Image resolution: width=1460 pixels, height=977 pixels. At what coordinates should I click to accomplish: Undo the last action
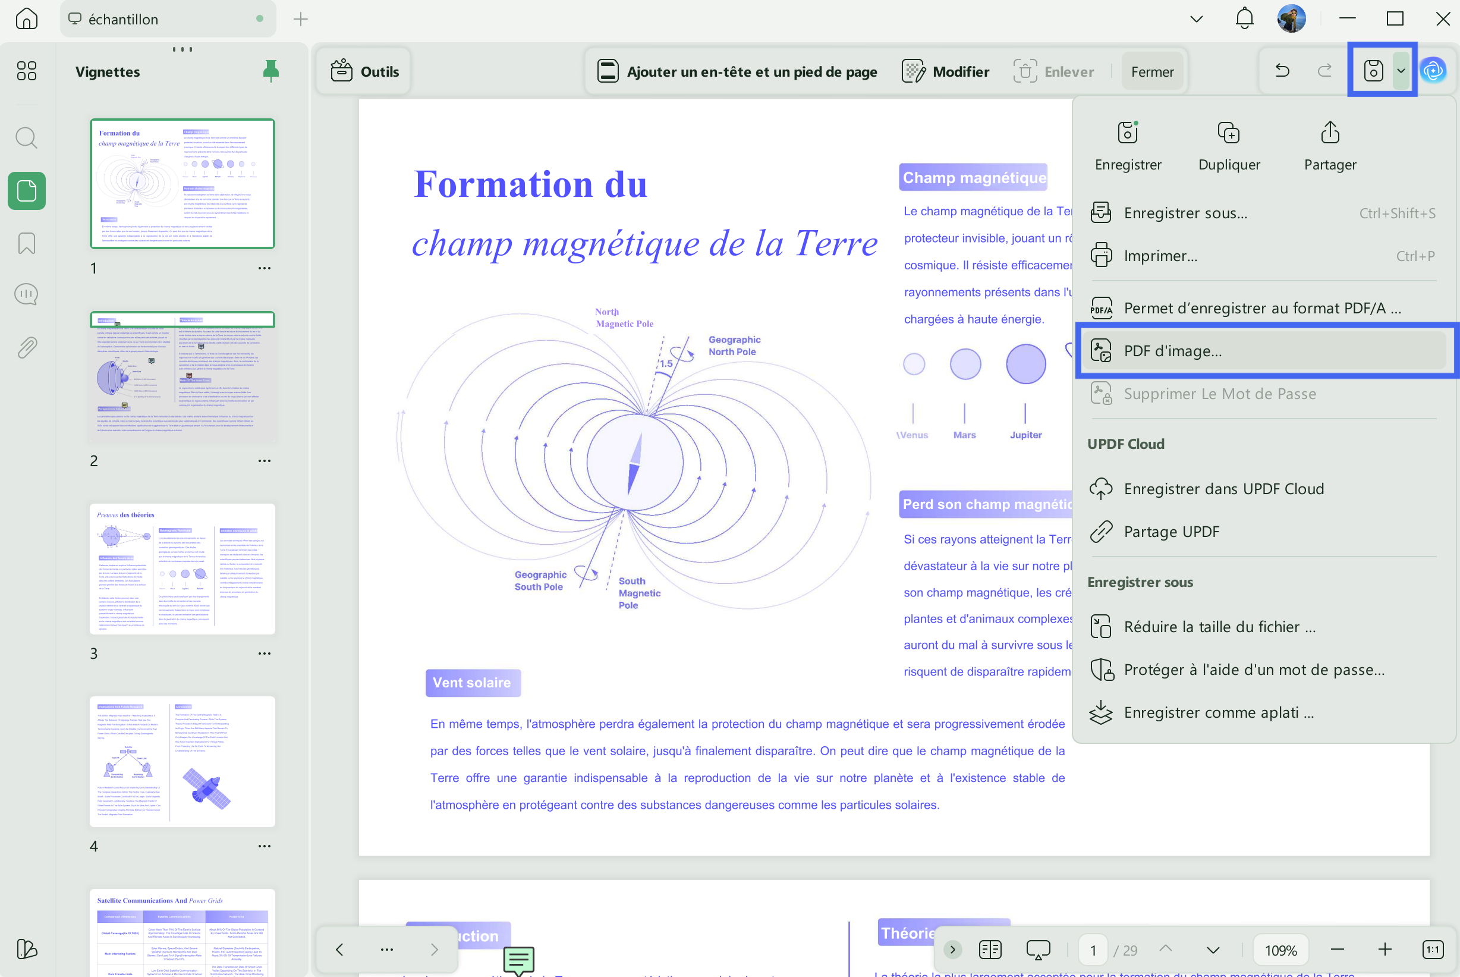[1282, 70]
